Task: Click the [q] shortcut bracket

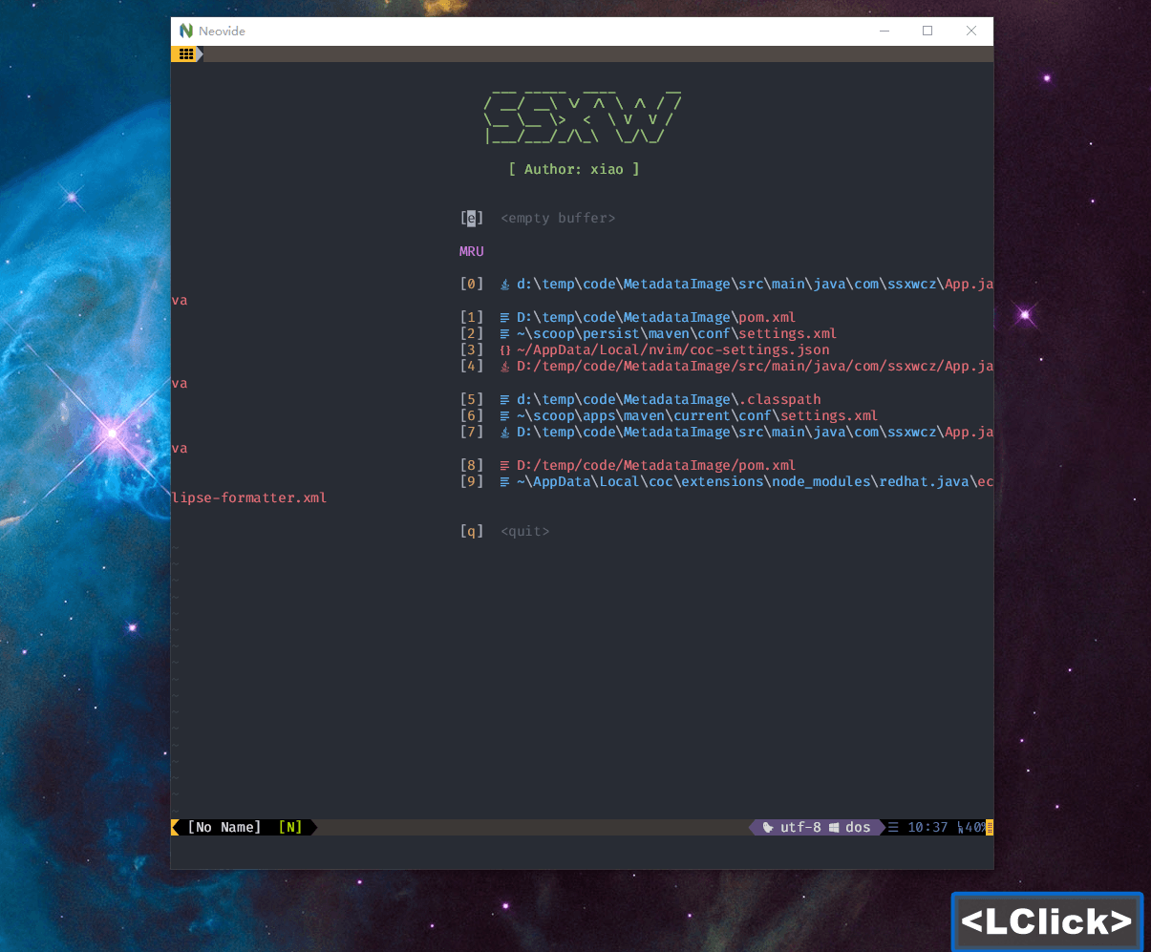Action: pyautogui.click(x=472, y=531)
